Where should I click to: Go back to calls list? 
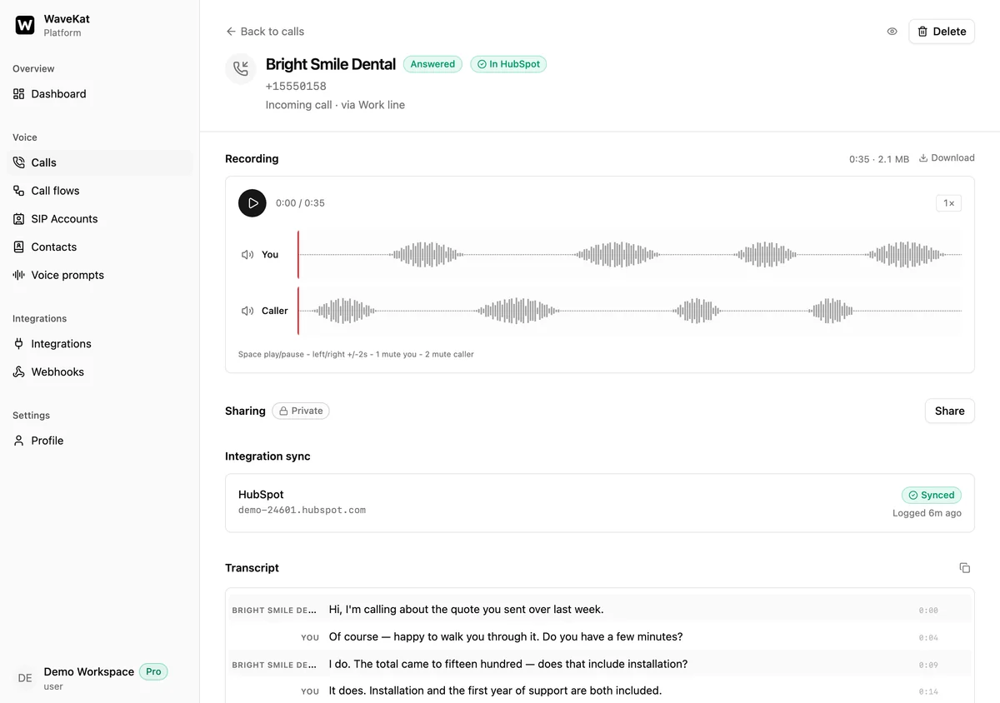pyautogui.click(x=265, y=32)
